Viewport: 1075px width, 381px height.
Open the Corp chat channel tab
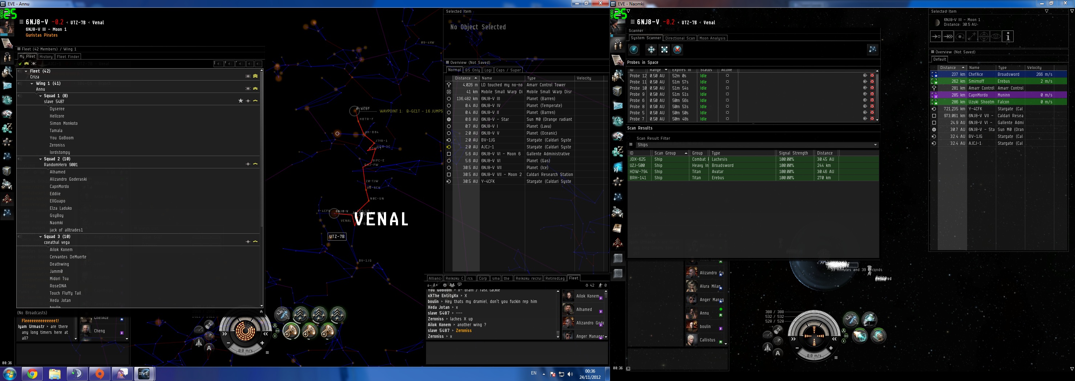[x=483, y=278]
